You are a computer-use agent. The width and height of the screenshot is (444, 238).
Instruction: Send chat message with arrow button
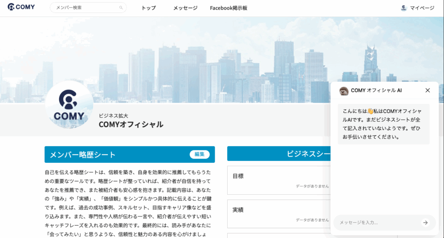coord(426,222)
